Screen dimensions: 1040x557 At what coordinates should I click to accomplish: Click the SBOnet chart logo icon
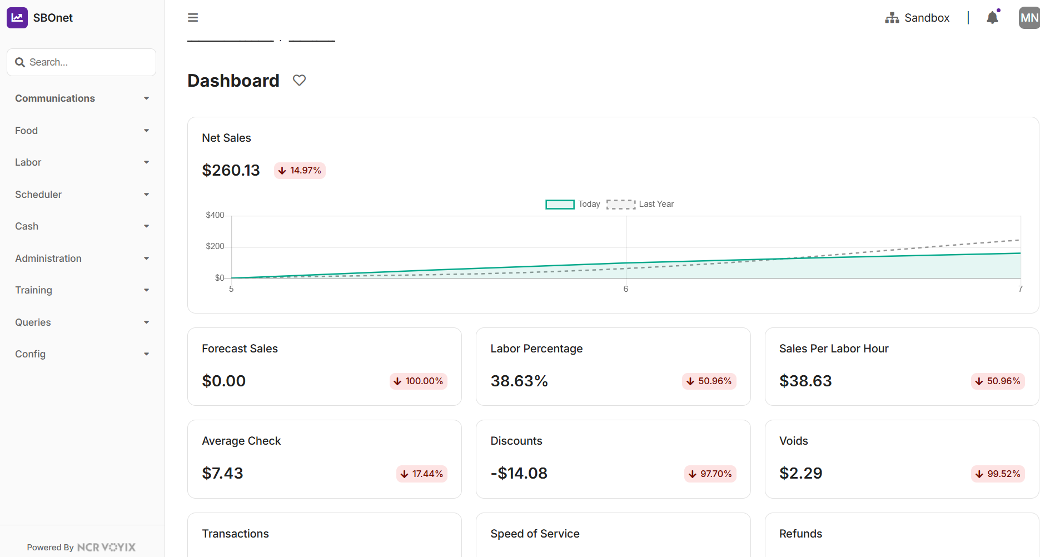(x=17, y=18)
